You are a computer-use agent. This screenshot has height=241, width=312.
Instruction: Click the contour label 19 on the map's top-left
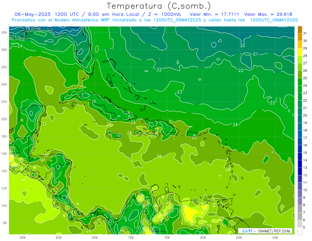coord(28,29)
